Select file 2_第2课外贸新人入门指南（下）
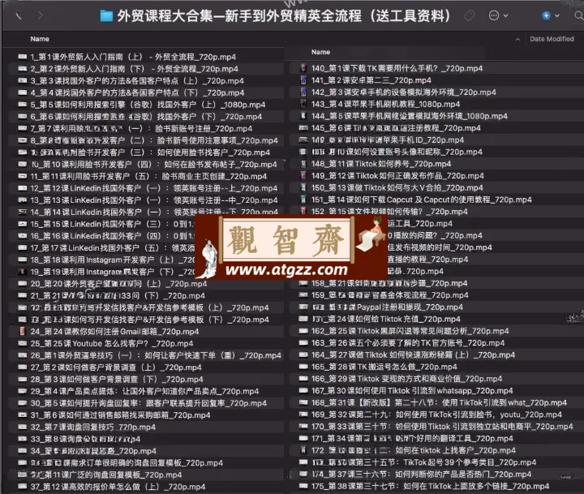 click(134, 69)
